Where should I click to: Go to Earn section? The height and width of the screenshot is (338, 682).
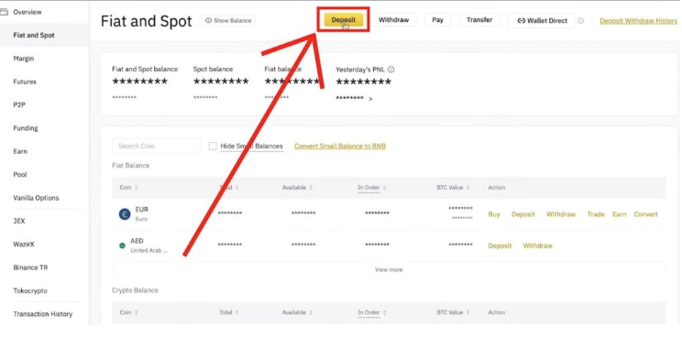20,151
